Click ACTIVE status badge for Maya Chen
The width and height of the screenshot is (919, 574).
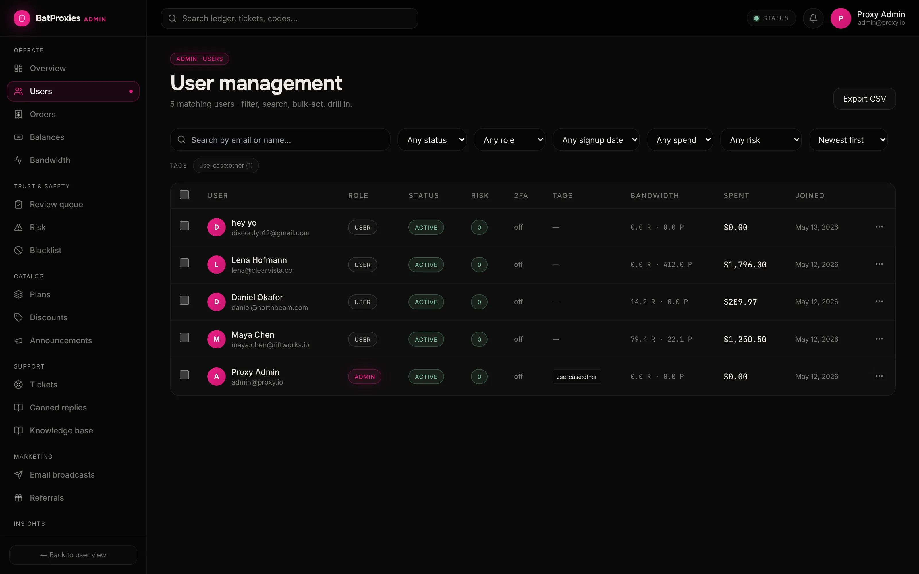pos(426,340)
